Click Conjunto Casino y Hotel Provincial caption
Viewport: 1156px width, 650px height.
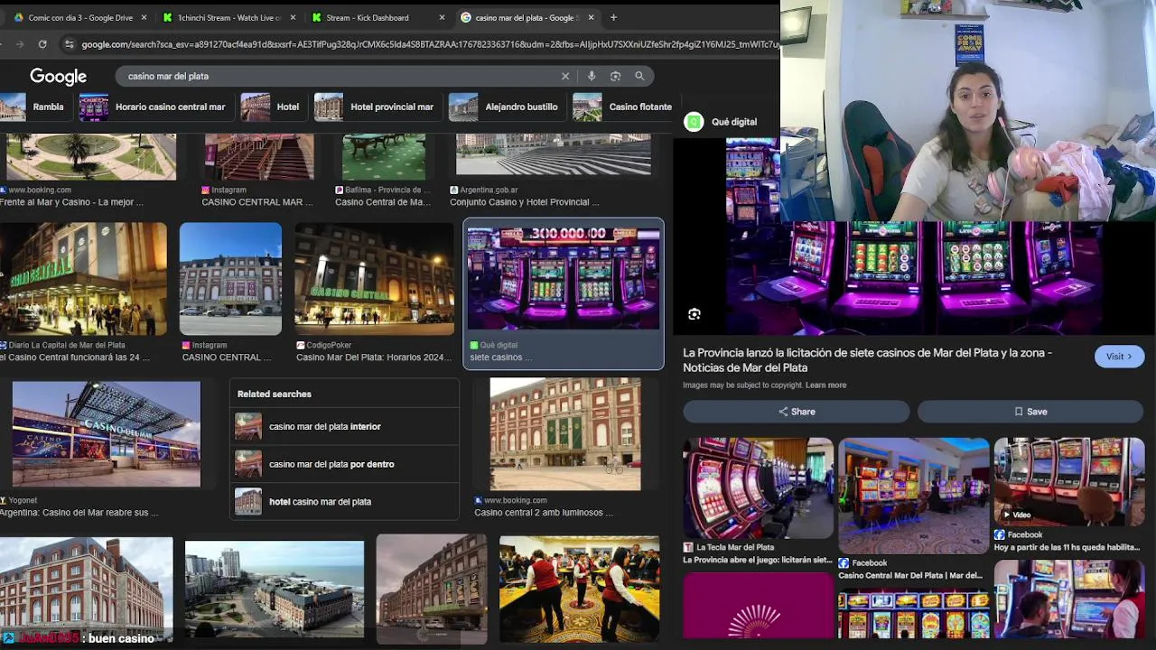[524, 202]
